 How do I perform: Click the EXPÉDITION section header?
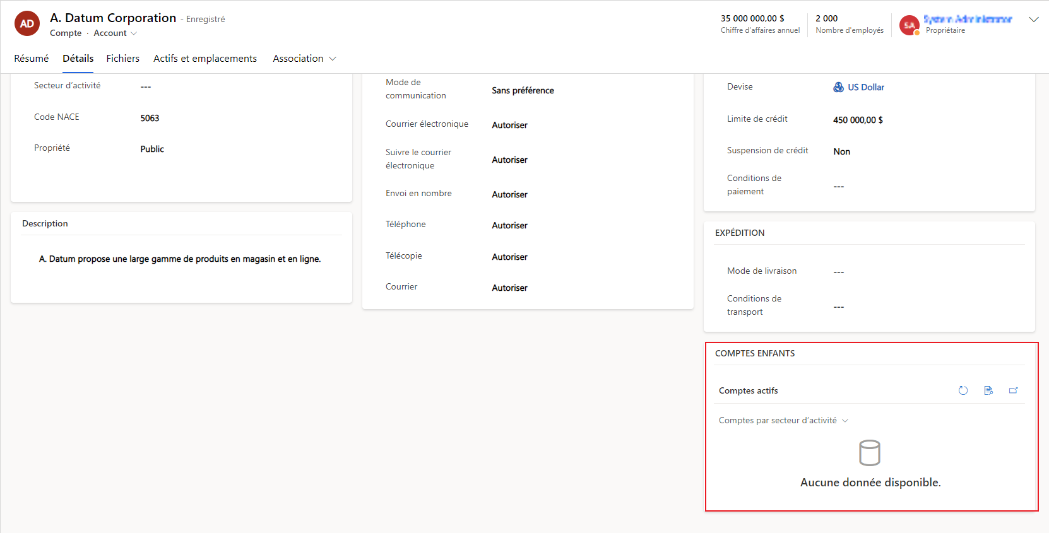[740, 233]
